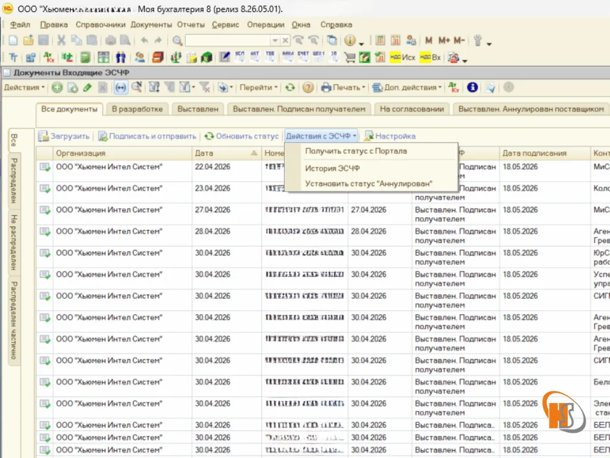Toggle the Действия с ЭСЧФ dropdown
610x458 pixels.
pyautogui.click(x=321, y=137)
